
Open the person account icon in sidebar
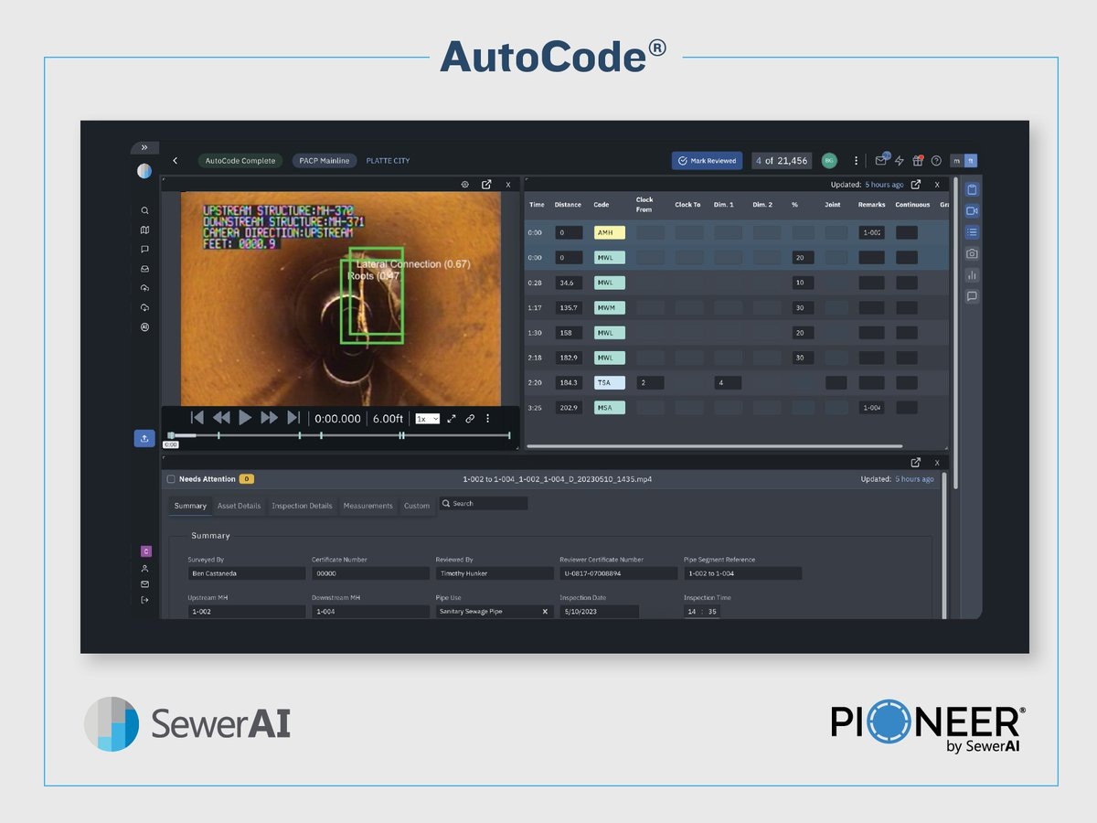pyautogui.click(x=144, y=569)
